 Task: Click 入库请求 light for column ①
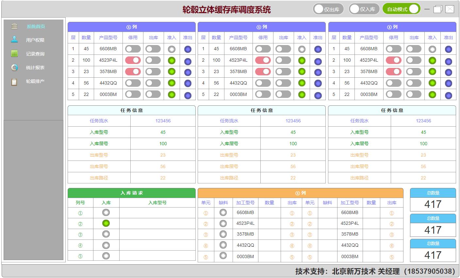tap(106, 212)
